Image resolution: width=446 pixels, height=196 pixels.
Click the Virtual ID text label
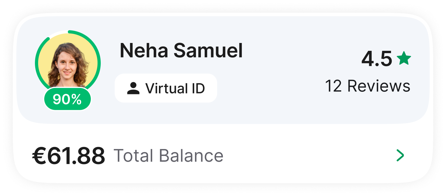175,88
